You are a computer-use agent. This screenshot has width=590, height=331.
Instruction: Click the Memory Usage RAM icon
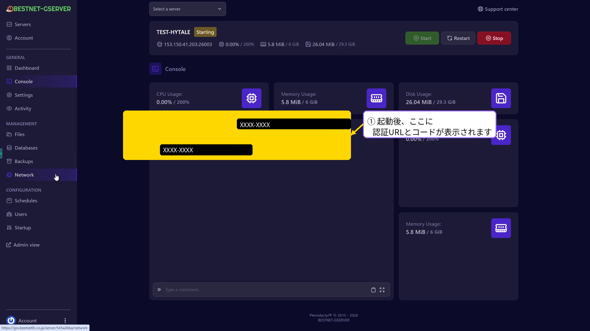point(376,98)
